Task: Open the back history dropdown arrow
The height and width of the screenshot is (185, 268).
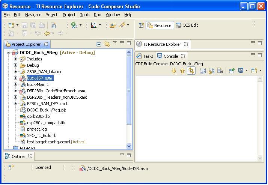Action: click(53, 33)
